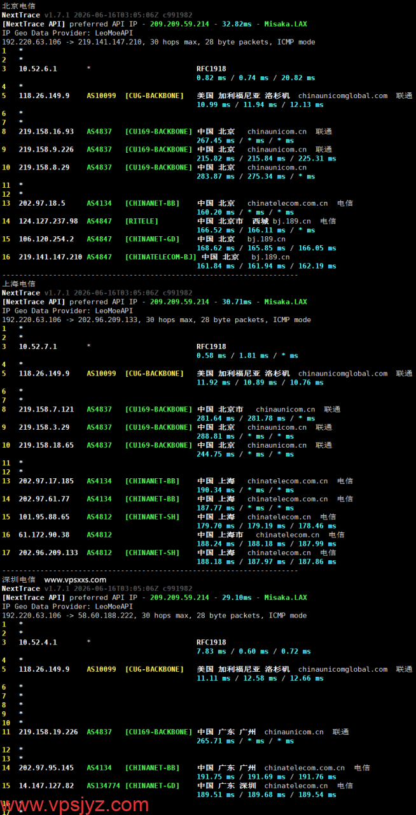Click the [RITELE] network tag
416x815 pixels.
pyautogui.click(x=142, y=222)
